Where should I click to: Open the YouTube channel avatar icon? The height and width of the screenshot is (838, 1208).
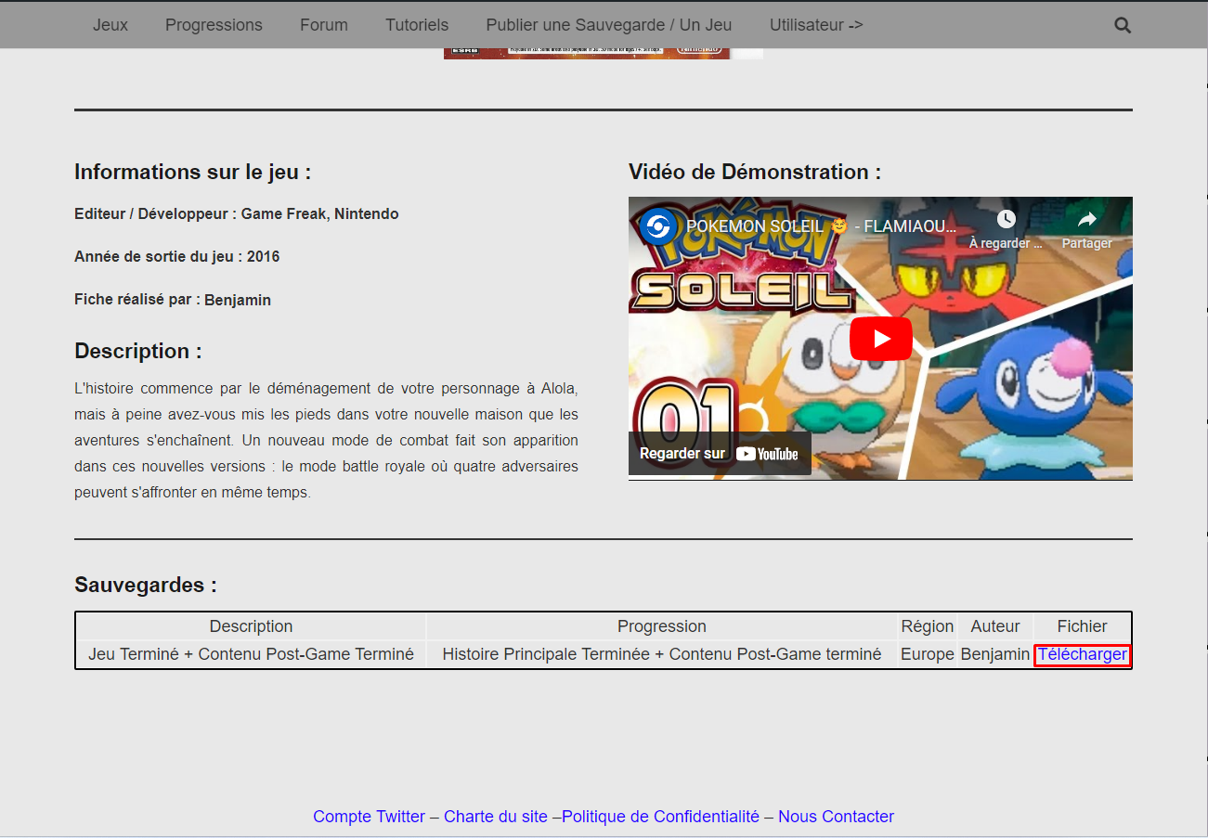(656, 226)
